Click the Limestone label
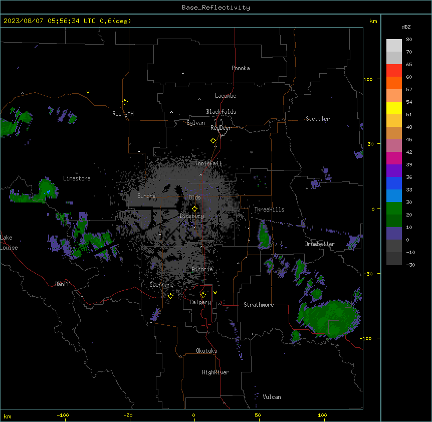 77,178
